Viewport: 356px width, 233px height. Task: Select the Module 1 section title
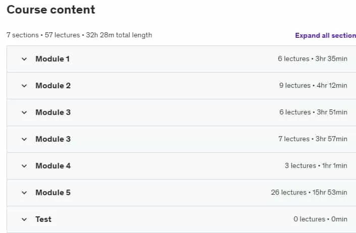pos(53,59)
